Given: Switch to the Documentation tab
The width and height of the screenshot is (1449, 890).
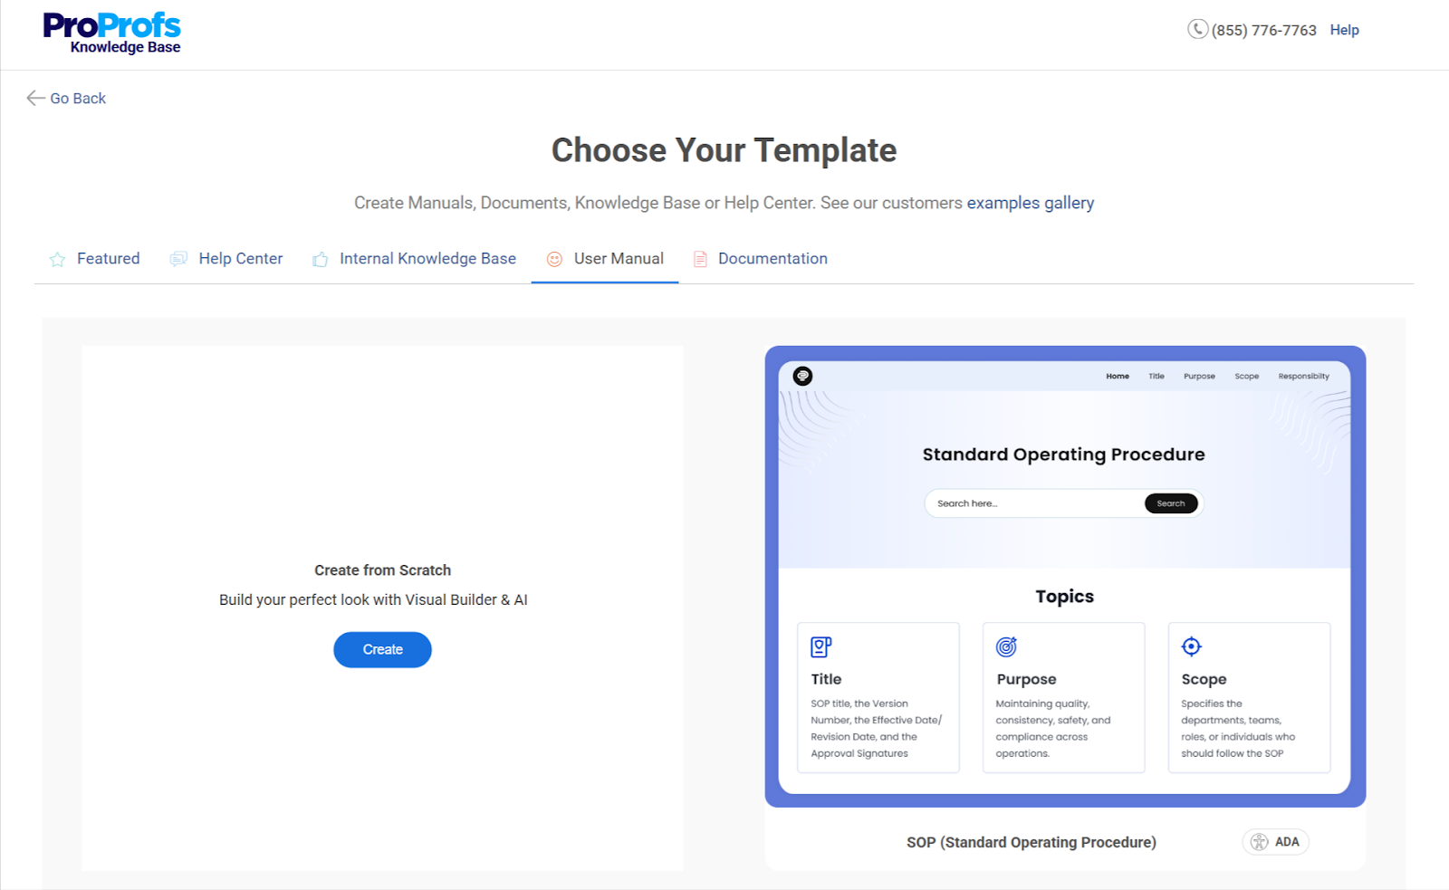Looking at the screenshot, I should pyautogui.click(x=772, y=259).
